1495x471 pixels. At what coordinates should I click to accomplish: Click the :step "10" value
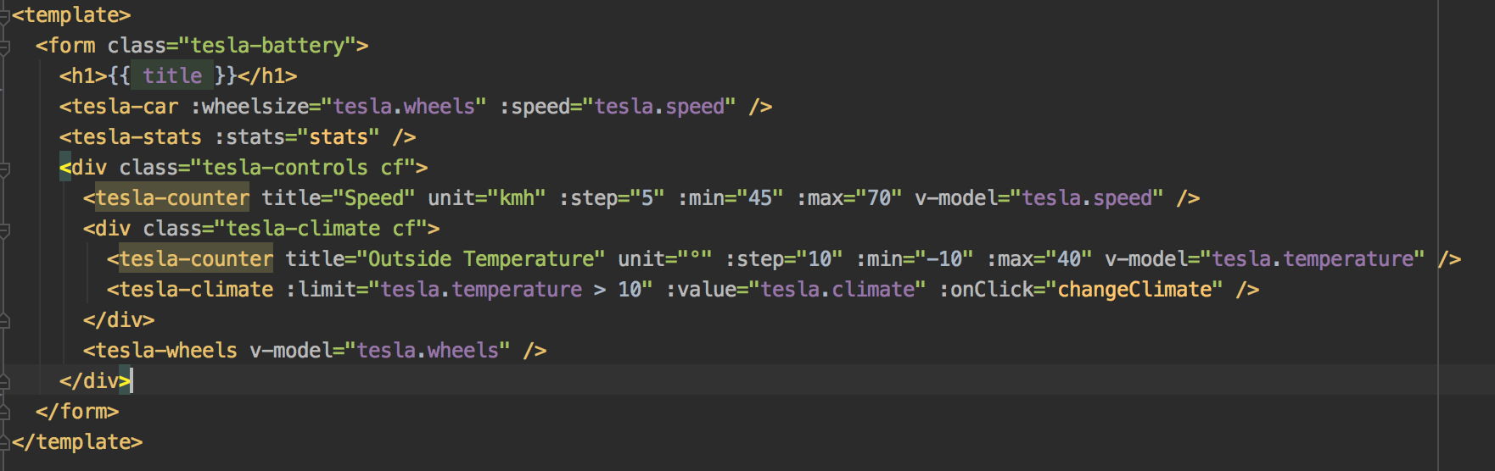coord(820,259)
